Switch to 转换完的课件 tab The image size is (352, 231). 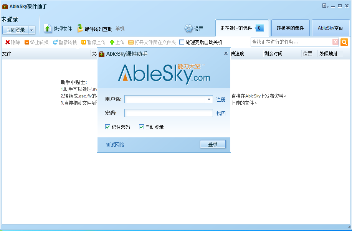click(291, 28)
